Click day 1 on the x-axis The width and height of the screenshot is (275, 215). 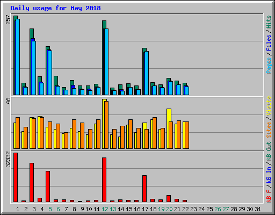point(18,209)
